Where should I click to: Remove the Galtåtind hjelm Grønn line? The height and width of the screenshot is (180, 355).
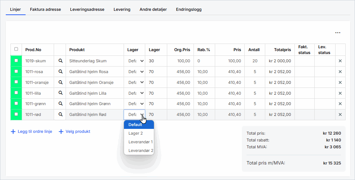(340, 104)
